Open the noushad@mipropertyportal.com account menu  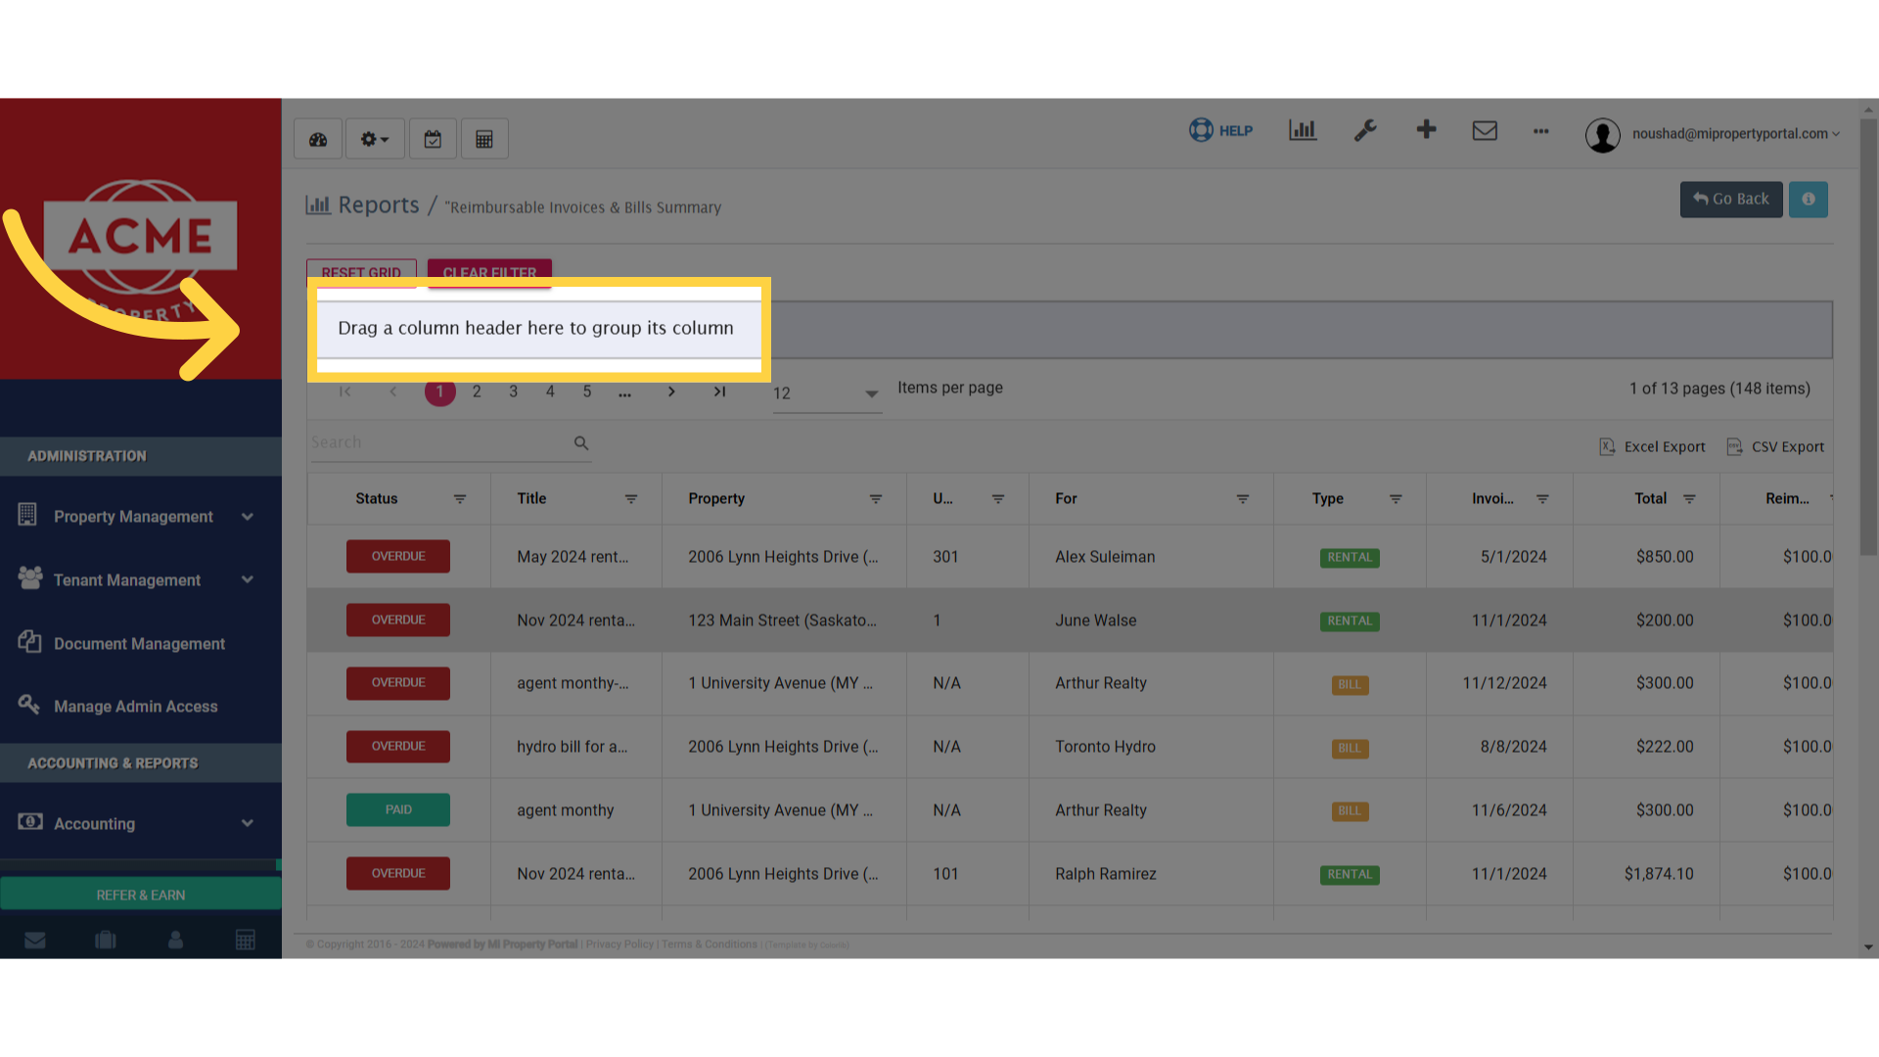(x=1734, y=134)
